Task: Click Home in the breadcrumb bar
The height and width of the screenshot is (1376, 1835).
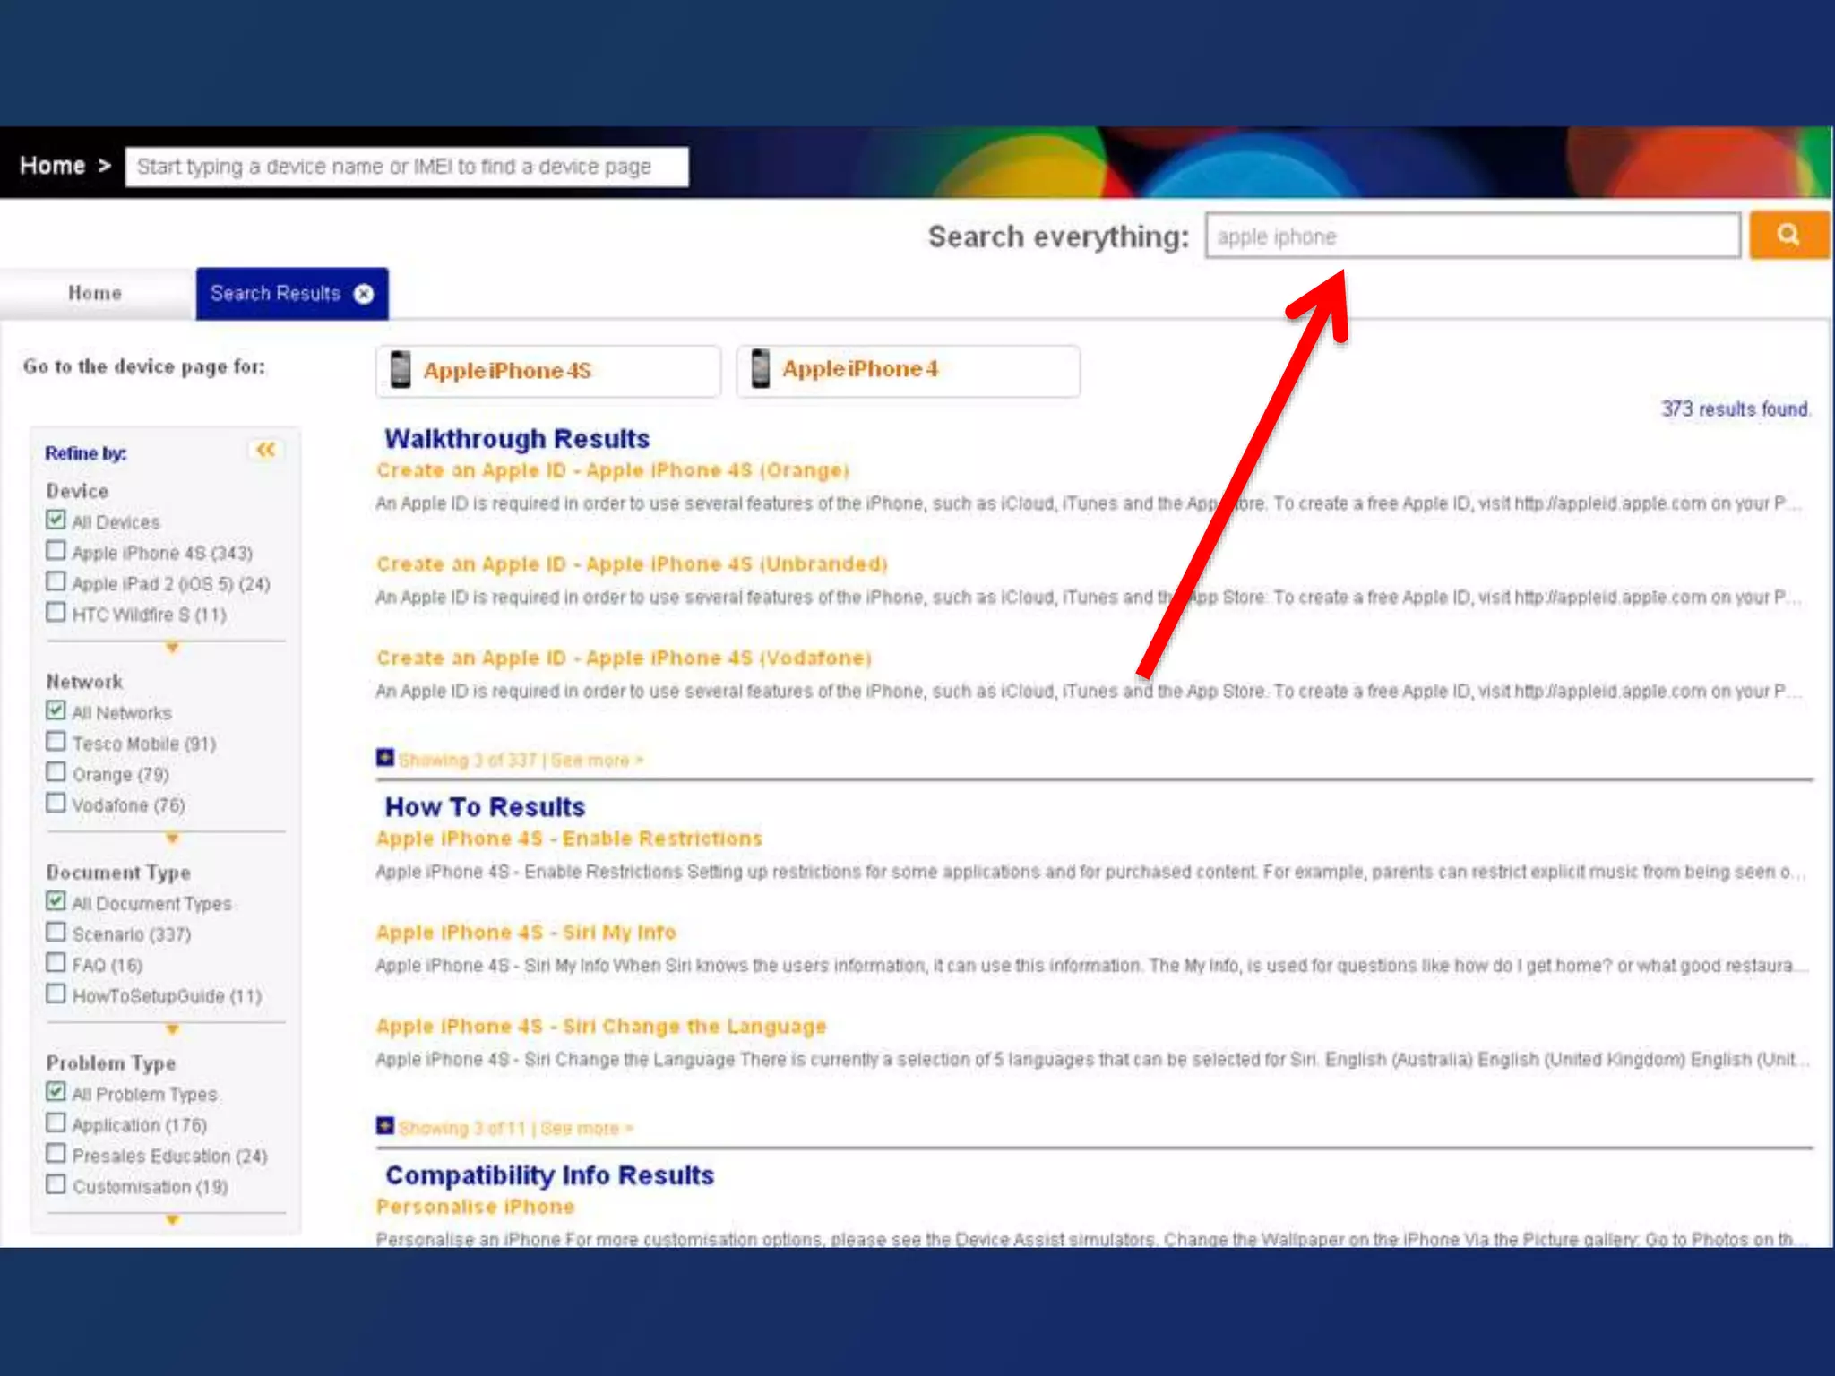Action: click(53, 166)
